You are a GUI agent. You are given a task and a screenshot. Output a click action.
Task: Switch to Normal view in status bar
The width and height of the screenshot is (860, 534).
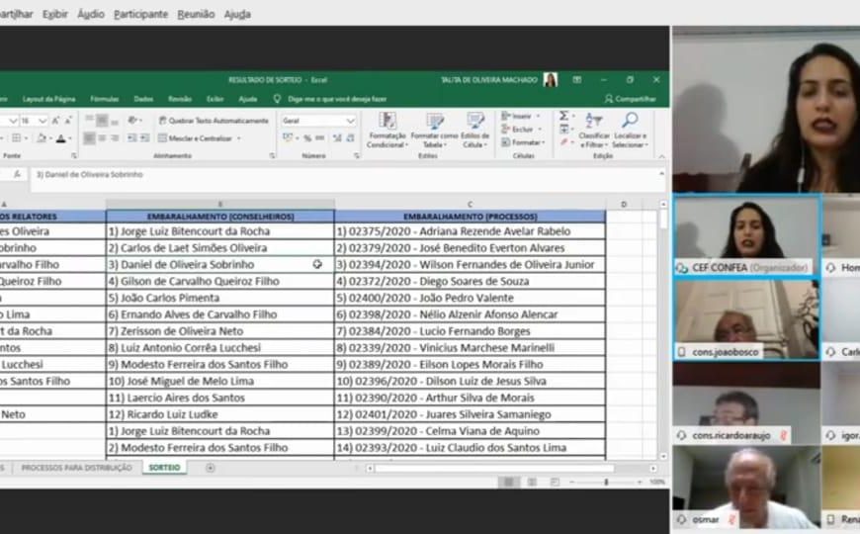[509, 482]
